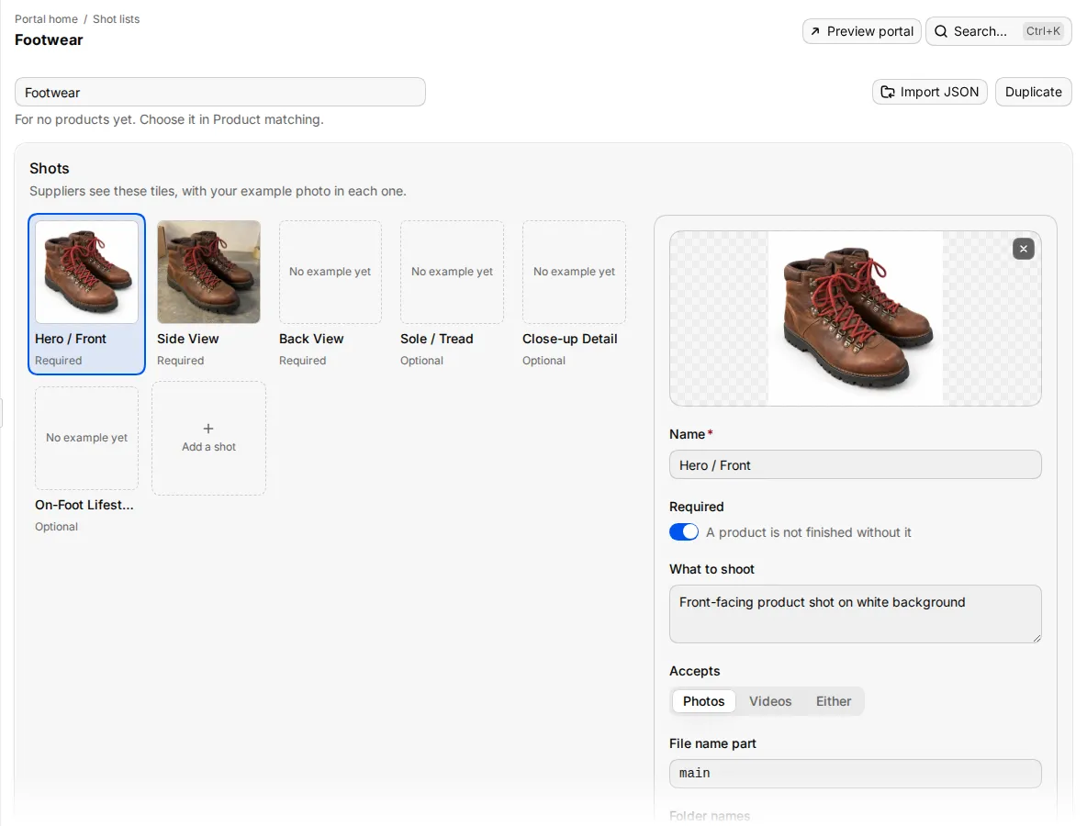Click the 'Sole / Tread' tile label

(x=437, y=339)
